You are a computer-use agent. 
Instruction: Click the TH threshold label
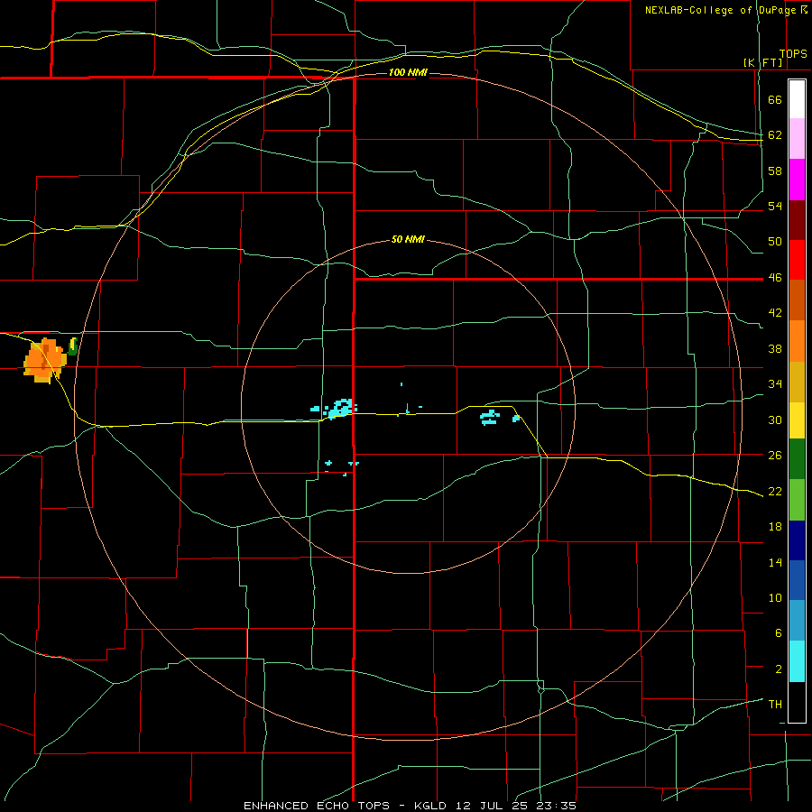pos(775,705)
